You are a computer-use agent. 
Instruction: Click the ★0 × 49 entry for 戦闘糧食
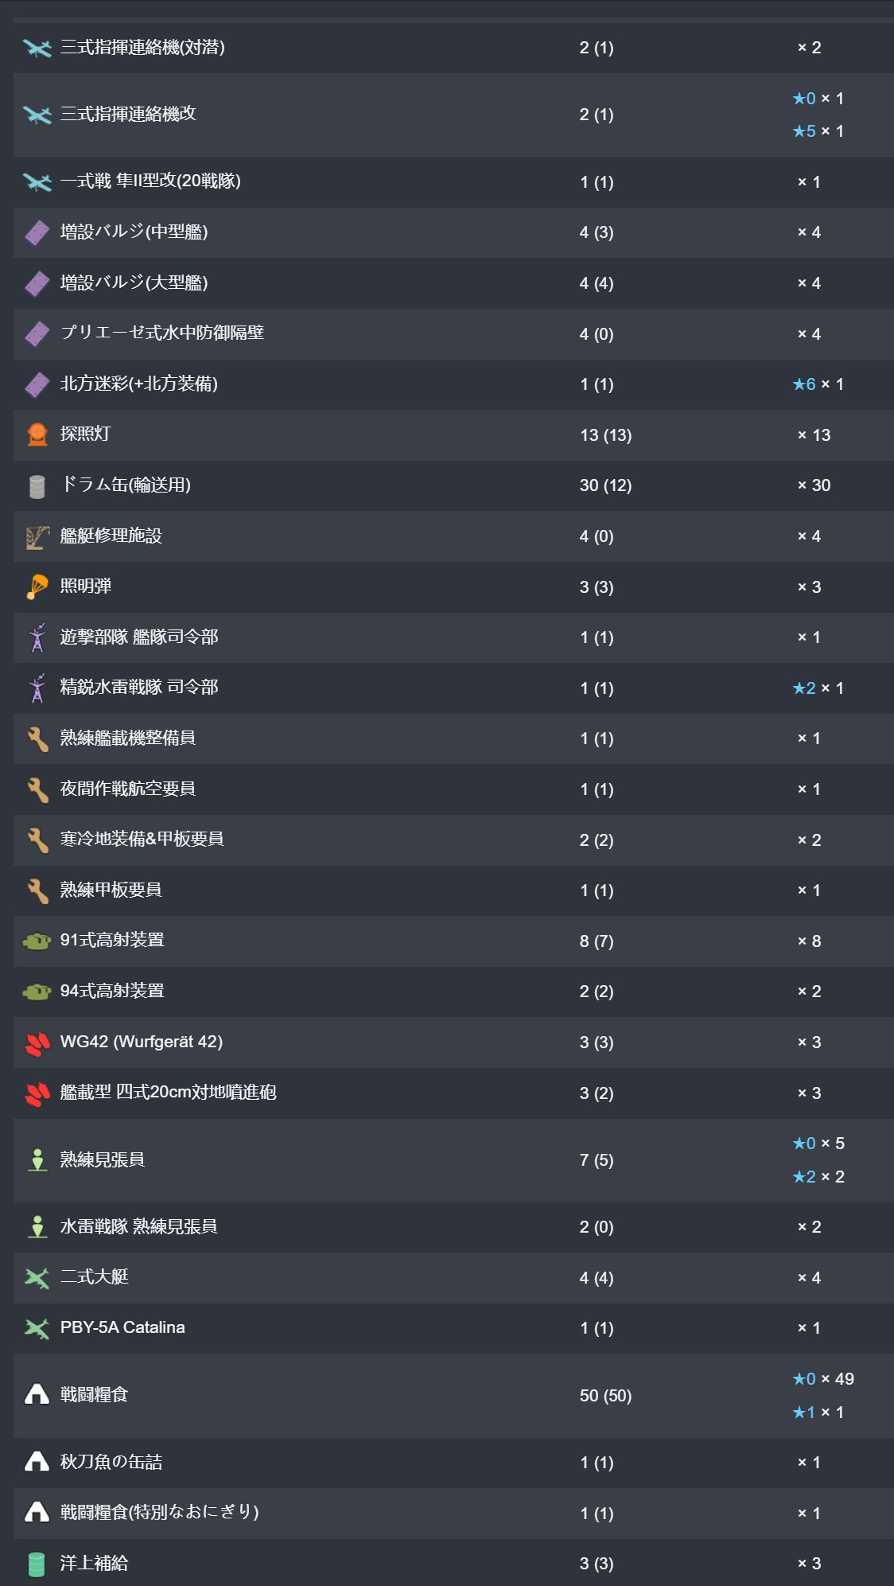pos(822,1379)
